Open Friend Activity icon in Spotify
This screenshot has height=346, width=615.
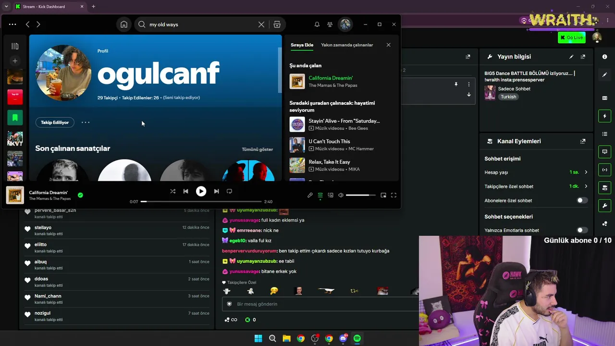330,25
